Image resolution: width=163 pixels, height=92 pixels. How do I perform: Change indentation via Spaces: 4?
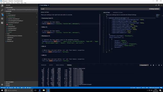[x=139, y=88]
